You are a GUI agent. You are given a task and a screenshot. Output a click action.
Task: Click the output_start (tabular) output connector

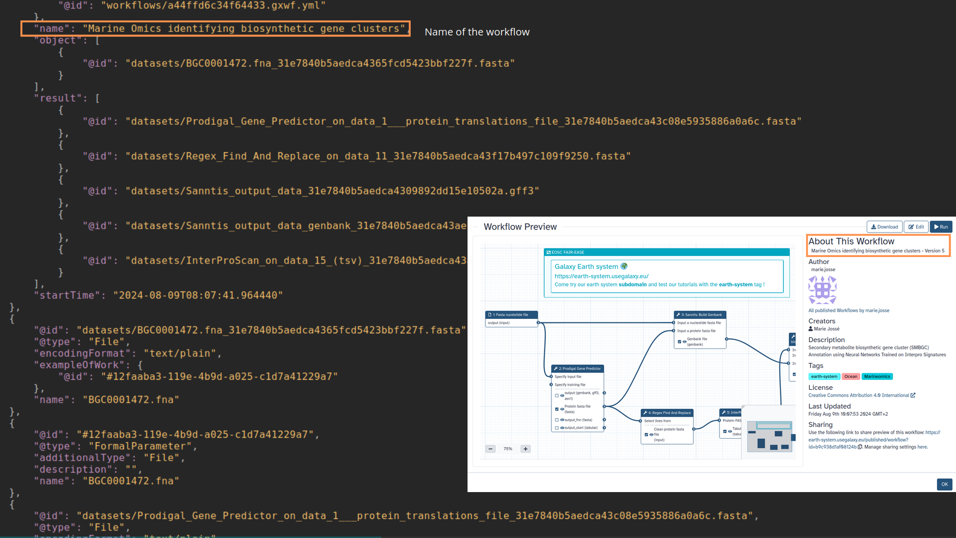[x=604, y=428]
